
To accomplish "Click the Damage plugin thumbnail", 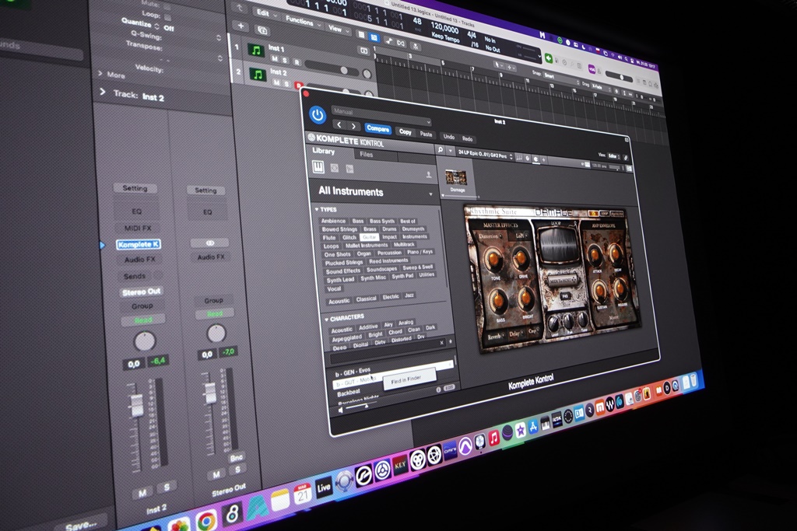I will pyautogui.click(x=456, y=178).
